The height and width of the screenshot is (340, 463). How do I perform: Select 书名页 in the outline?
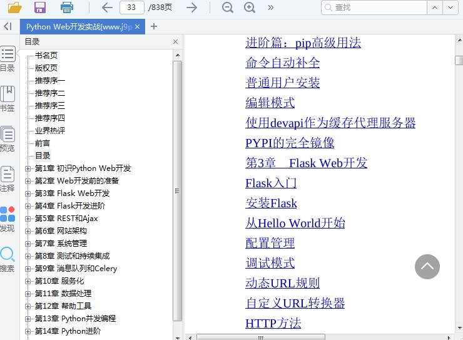tap(46, 55)
